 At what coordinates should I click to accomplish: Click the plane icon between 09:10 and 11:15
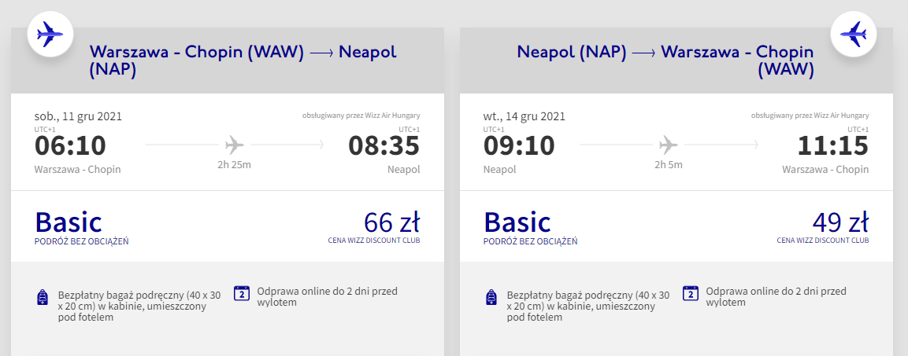[668, 145]
